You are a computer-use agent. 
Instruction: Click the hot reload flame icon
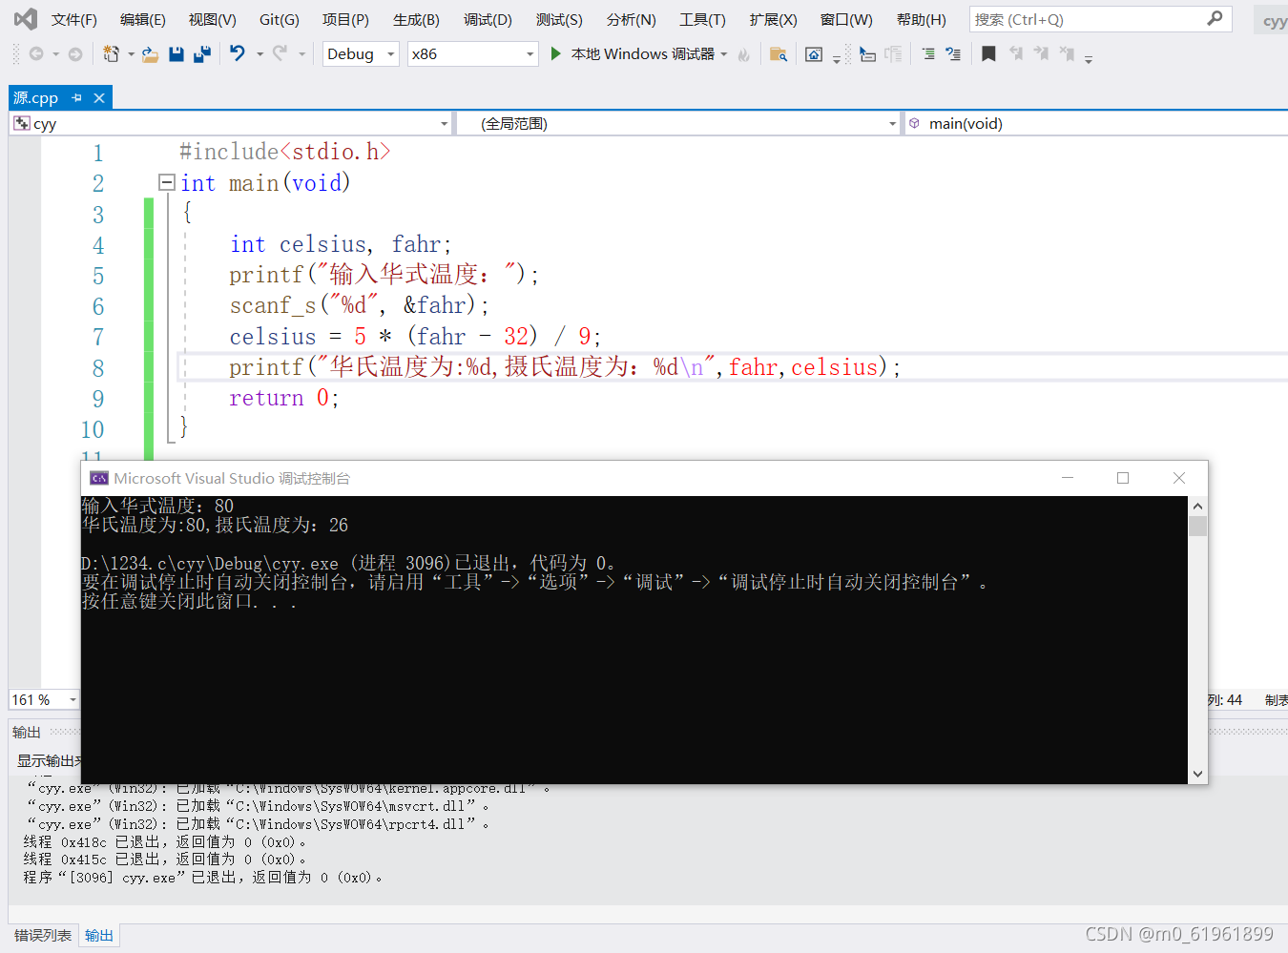(x=744, y=54)
